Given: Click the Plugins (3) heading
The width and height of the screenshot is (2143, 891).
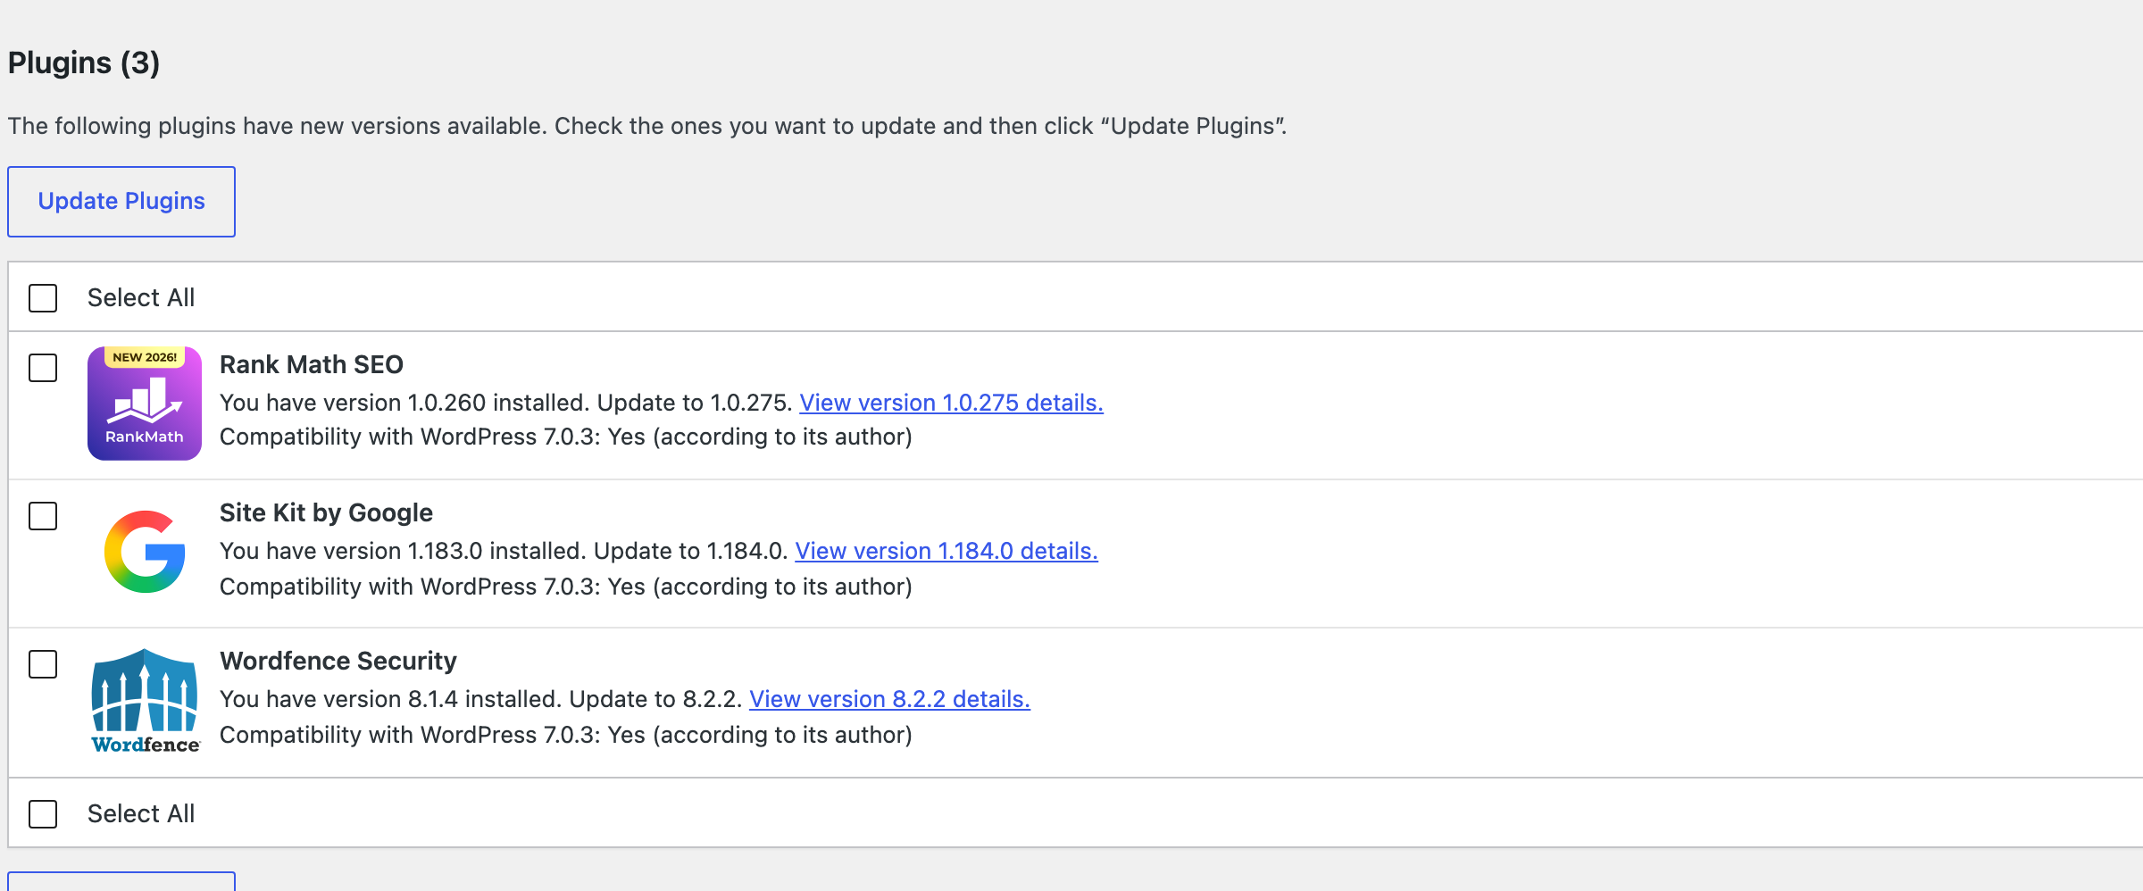Looking at the screenshot, I should pyautogui.click(x=84, y=62).
